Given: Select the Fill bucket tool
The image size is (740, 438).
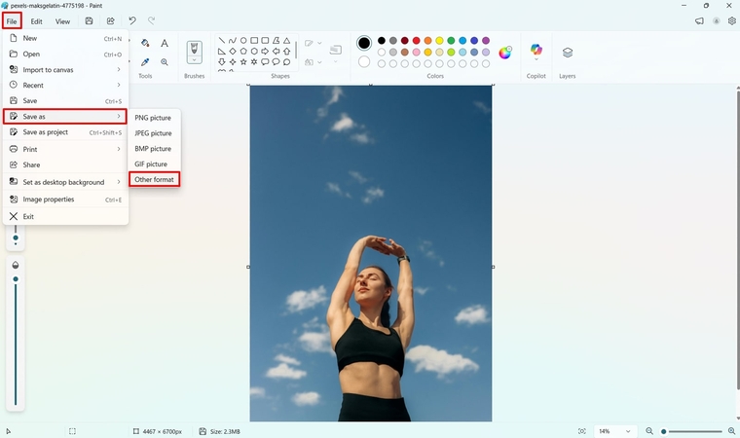Looking at the screenshot, I should tap(145, 43).
